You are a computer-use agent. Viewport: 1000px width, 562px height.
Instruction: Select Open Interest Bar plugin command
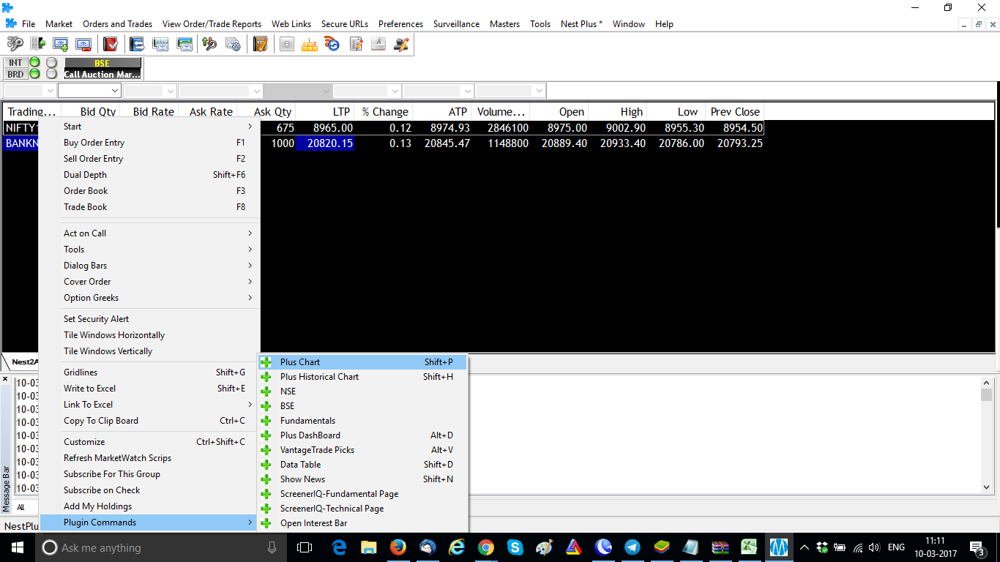[362, 523]
